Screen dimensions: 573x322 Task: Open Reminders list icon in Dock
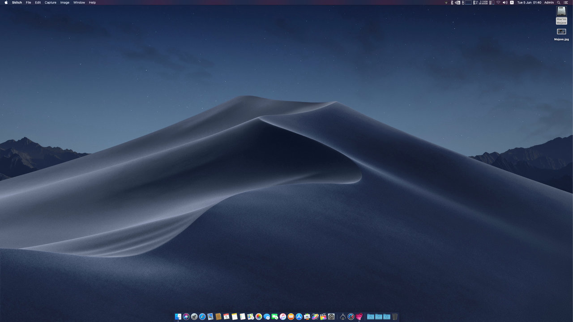[243, 317]
